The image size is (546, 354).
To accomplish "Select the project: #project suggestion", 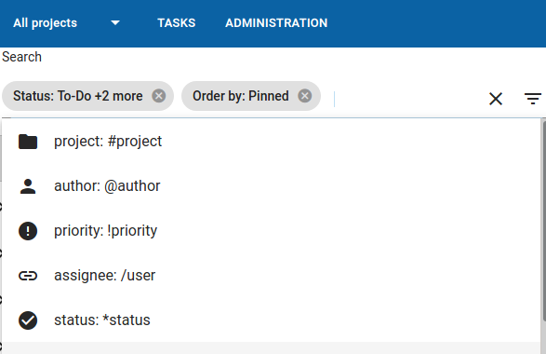I will point(271,142).
